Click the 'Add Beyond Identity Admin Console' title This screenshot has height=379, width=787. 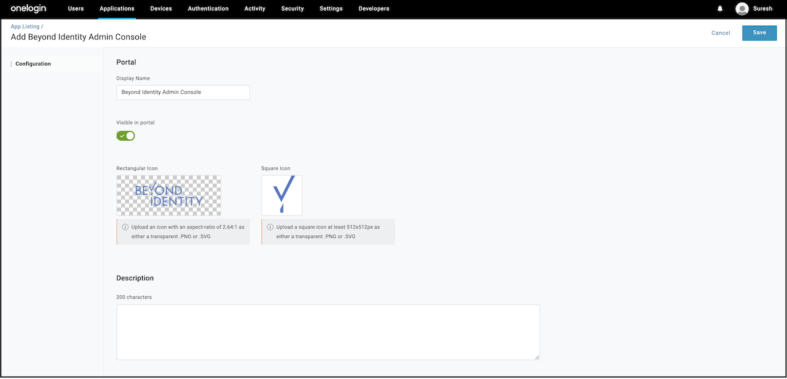[x=79, y=37]
